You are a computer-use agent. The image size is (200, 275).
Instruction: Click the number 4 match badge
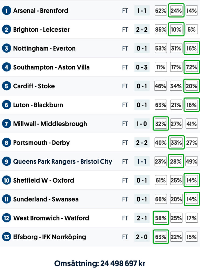point(6,67)
